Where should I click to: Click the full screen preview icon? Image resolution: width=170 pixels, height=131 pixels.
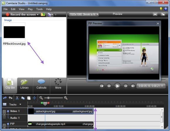pos(155,14)
